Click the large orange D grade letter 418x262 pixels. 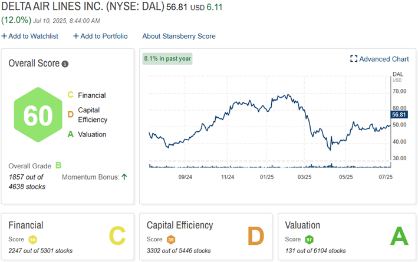(x=255, y=236)
